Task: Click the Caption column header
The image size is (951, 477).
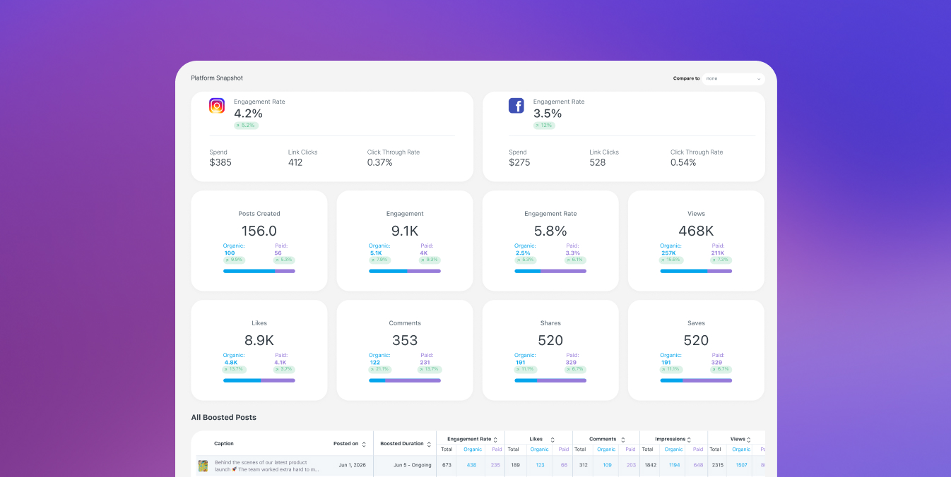Action: pyautogui.click(x=224, y=444)
